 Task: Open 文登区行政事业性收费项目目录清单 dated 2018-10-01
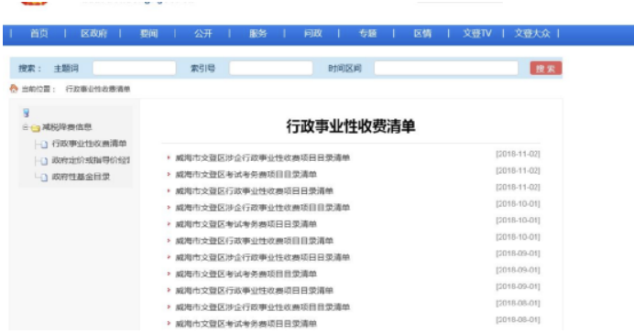[x=255, y=241]
